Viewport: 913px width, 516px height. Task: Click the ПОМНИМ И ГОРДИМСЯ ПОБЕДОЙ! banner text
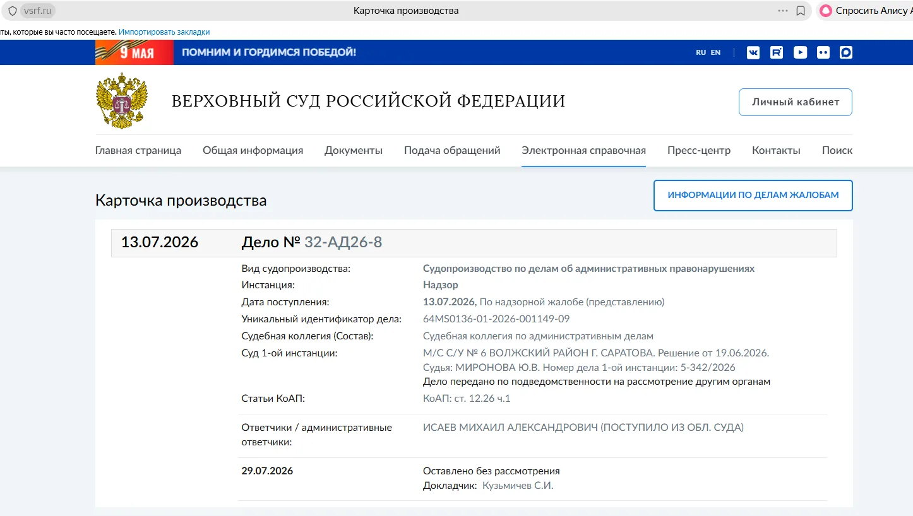tap(269, 52)
